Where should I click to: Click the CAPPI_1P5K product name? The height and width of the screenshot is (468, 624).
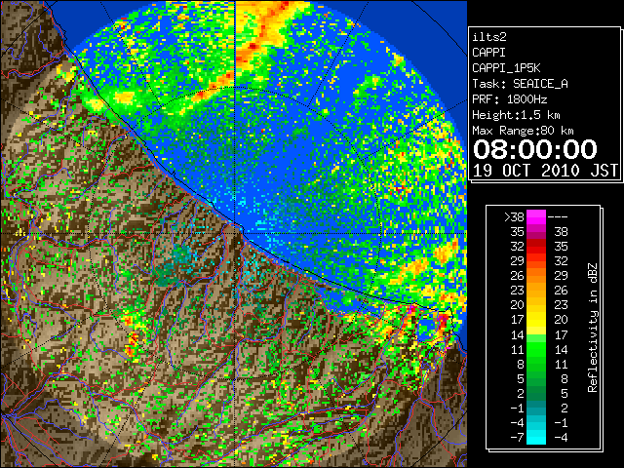[506, 68]
